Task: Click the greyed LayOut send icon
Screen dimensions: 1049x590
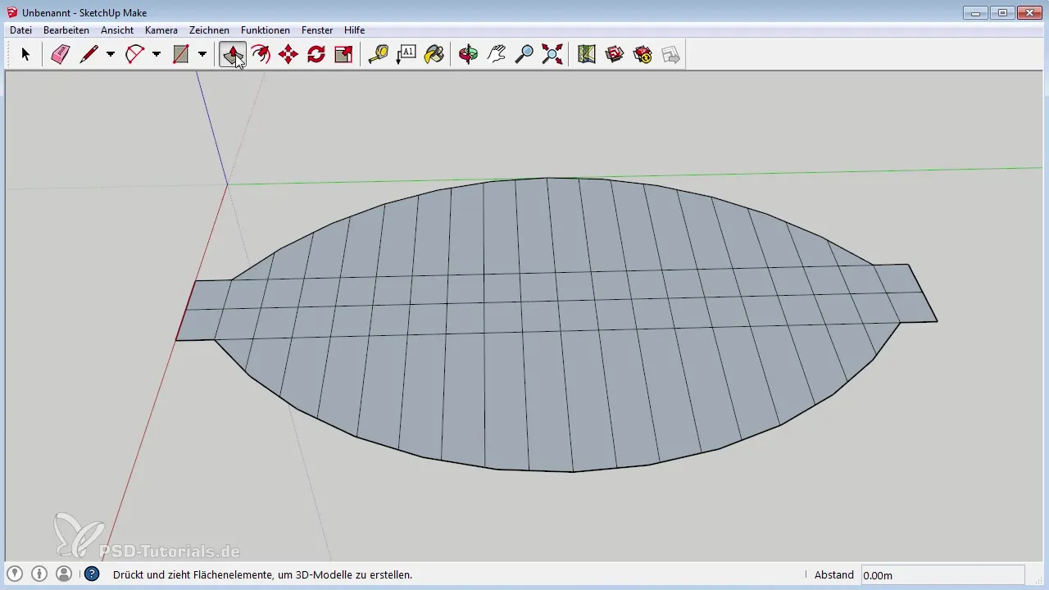Action: [x=670, y=54]
